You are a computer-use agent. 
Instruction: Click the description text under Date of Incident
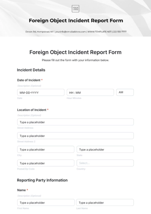29,86
